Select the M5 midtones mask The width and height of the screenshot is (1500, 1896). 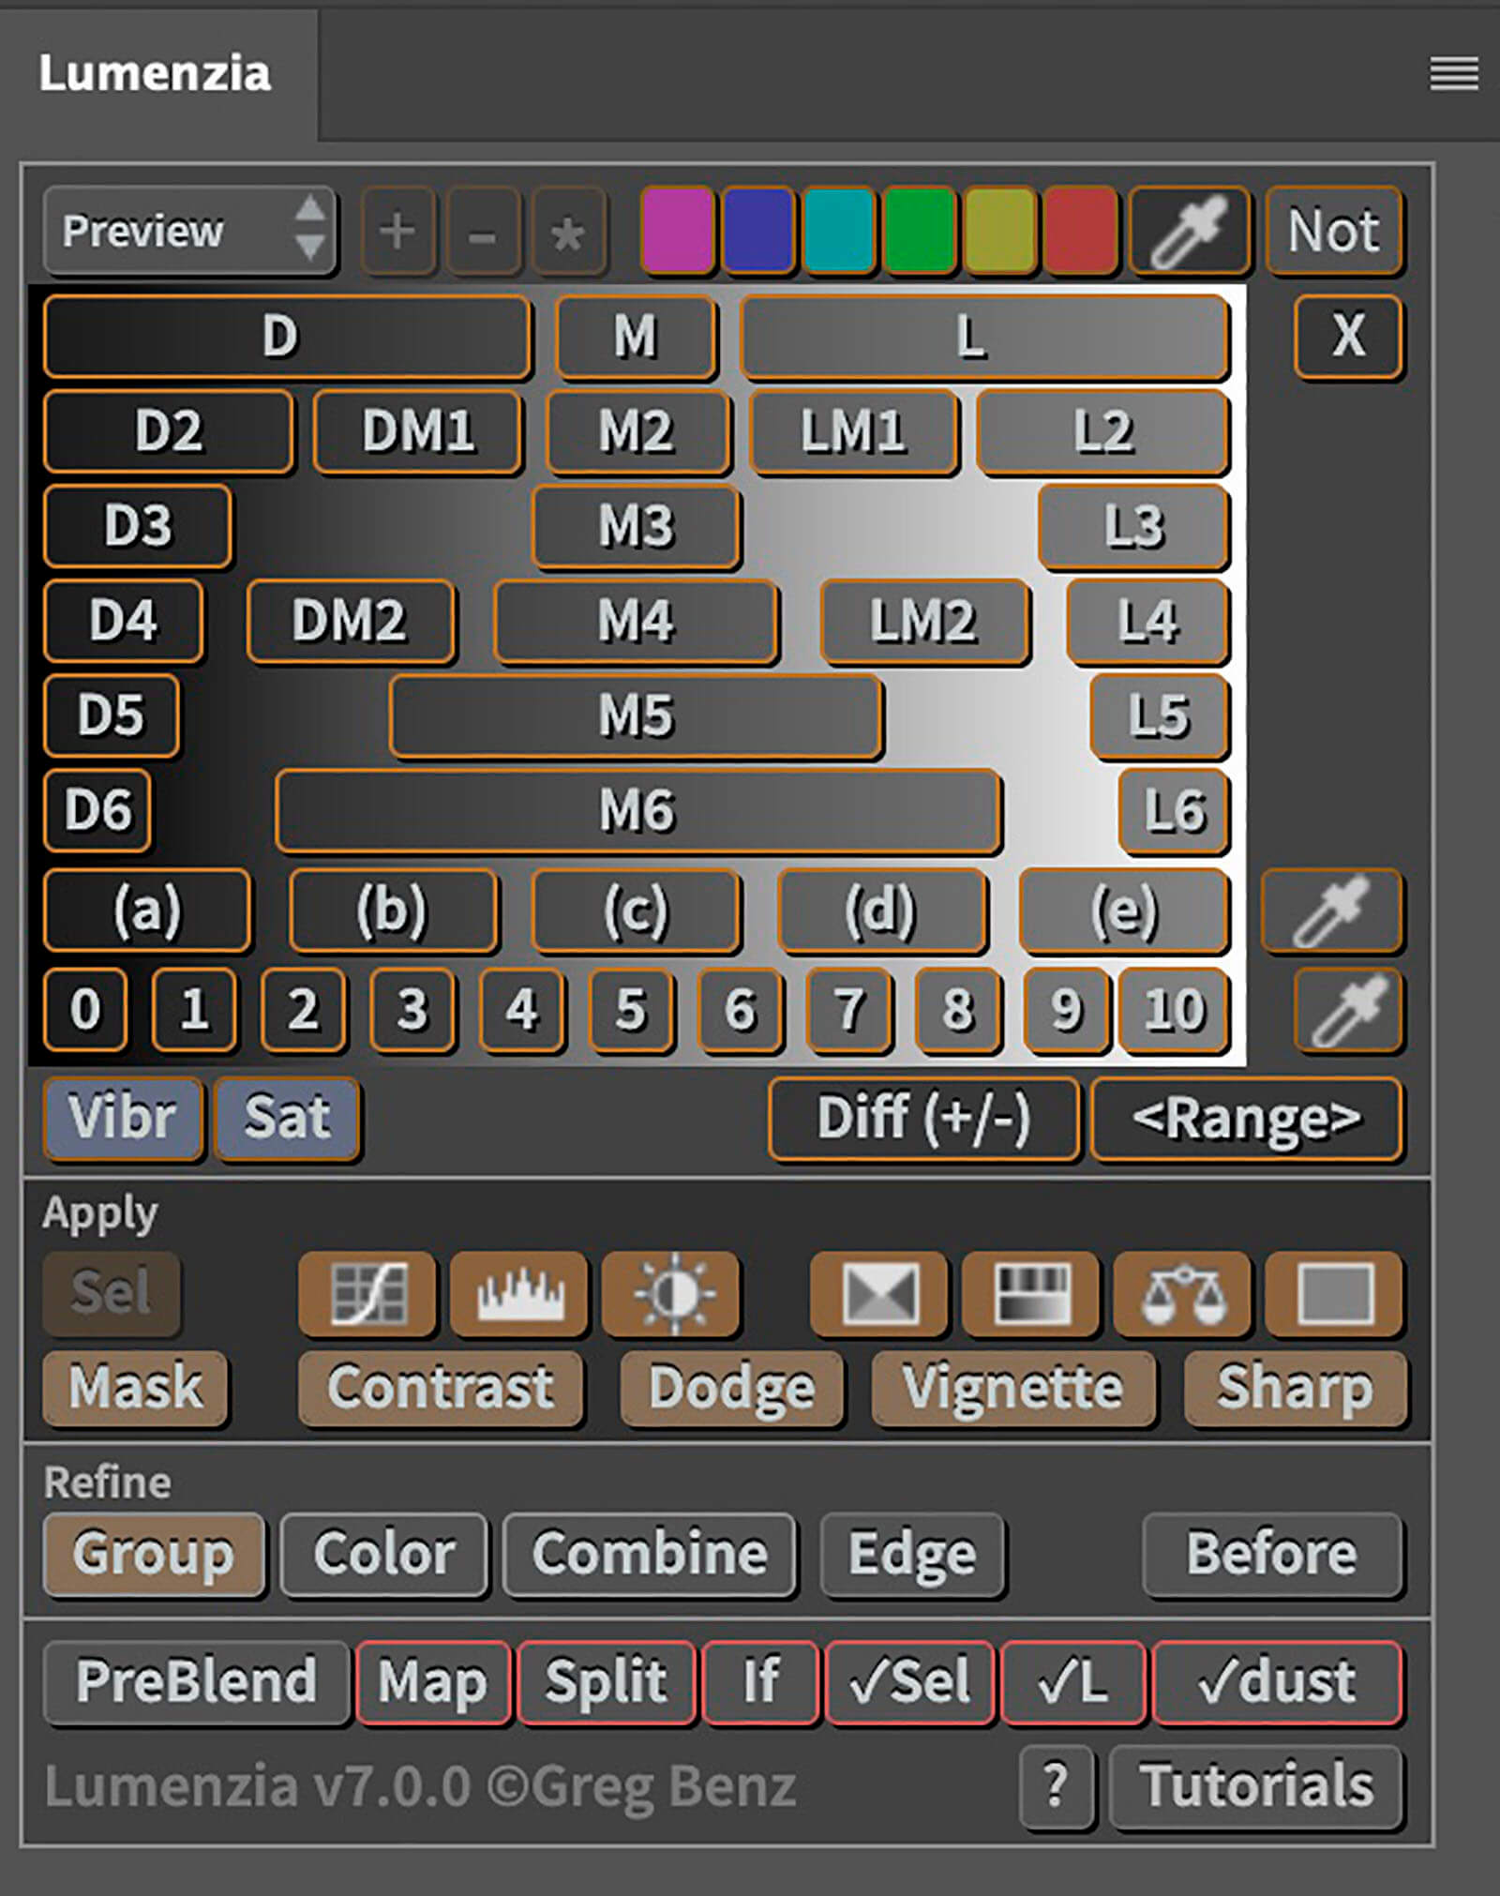[x=636, y=716]
